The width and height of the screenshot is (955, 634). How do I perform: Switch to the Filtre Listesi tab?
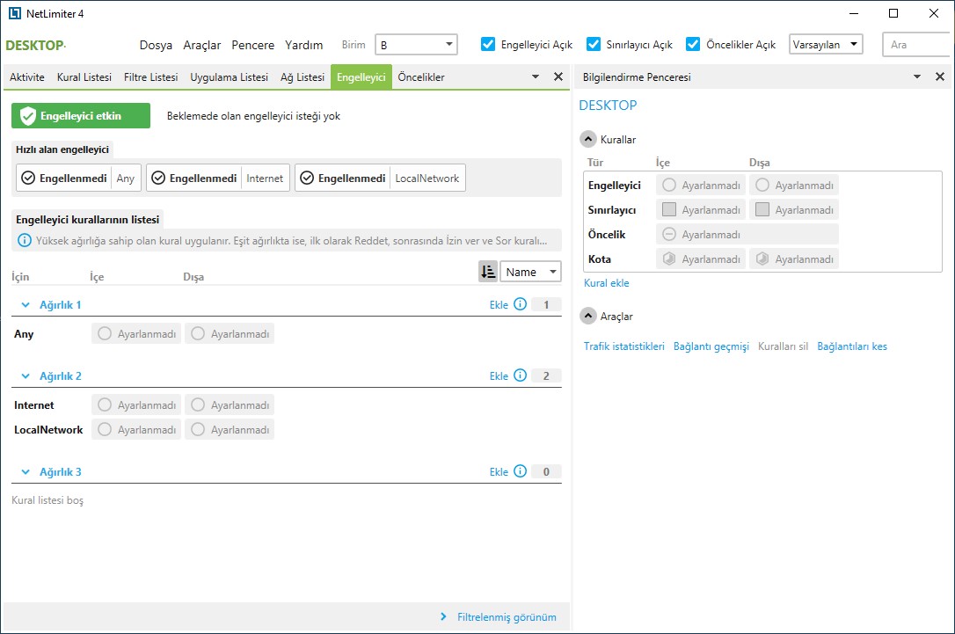click(x=151, y=77)
